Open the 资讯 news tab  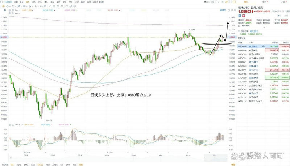265,2
